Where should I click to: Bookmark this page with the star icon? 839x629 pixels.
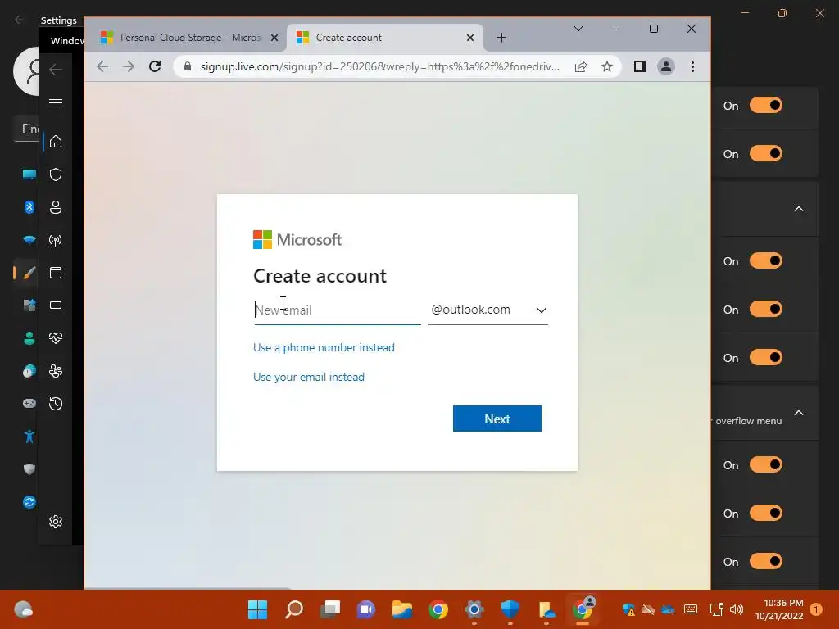point(607,66)
